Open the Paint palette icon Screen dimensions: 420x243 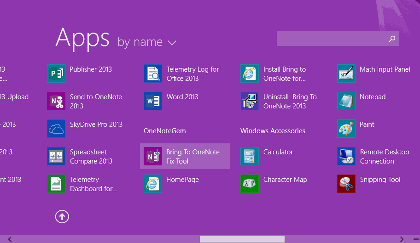(x=346, y=129)
